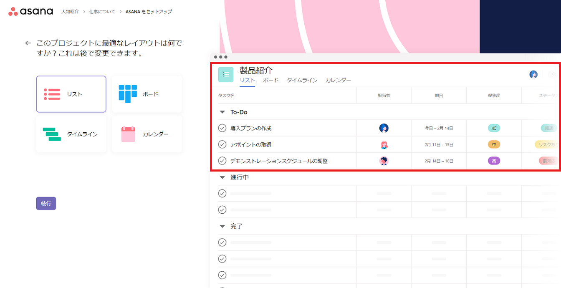Click the 高 priority tag
This screenshot has height=288, width=561.
(494, 161)
